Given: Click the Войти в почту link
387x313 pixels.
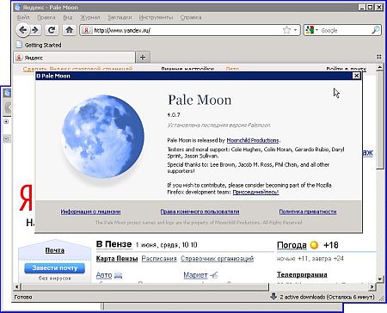Looking at the screenshot, I should tap(346, 69).
